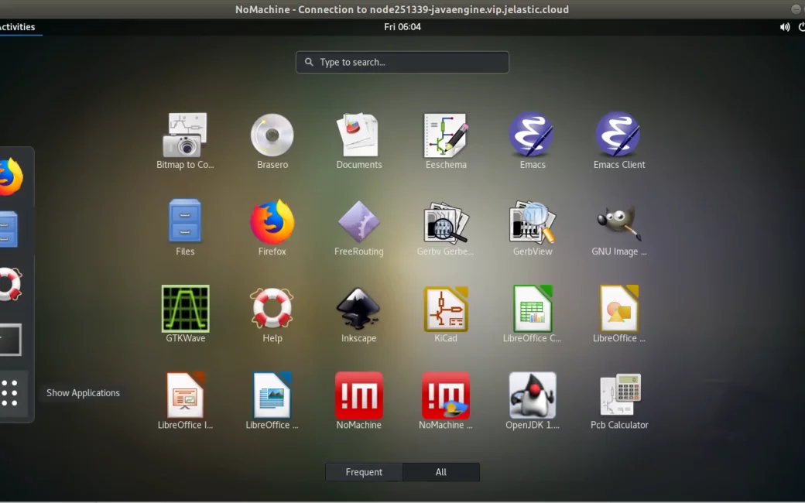Launch Emacs Client
Image resolution: width=805 pixels, height=503 pixels.
point(618,135)
